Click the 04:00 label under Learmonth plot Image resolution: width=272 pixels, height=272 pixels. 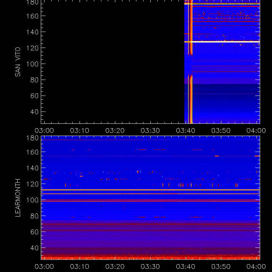point(256,267)
